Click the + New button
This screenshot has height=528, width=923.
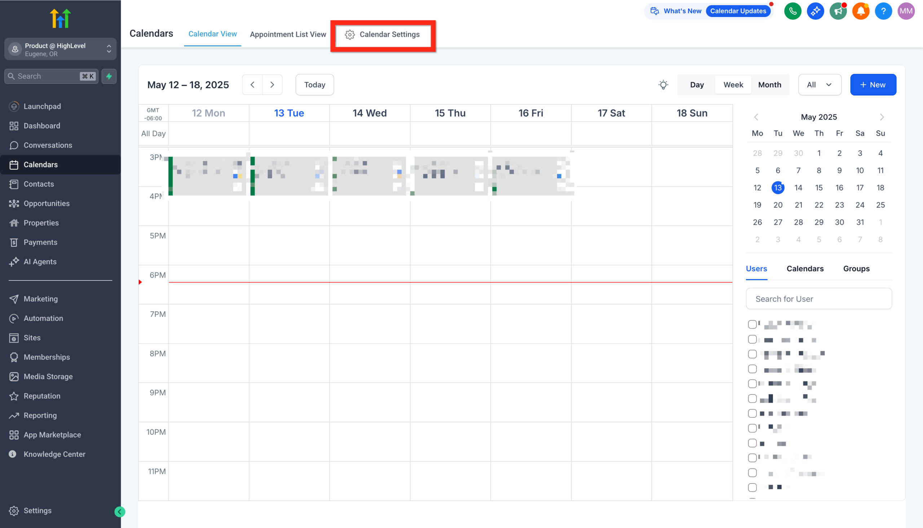coord(873,85)
